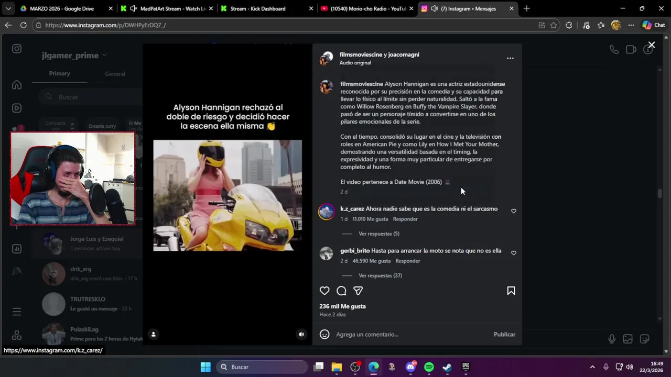Open the joacomagni profile link

tap(404, 54)
